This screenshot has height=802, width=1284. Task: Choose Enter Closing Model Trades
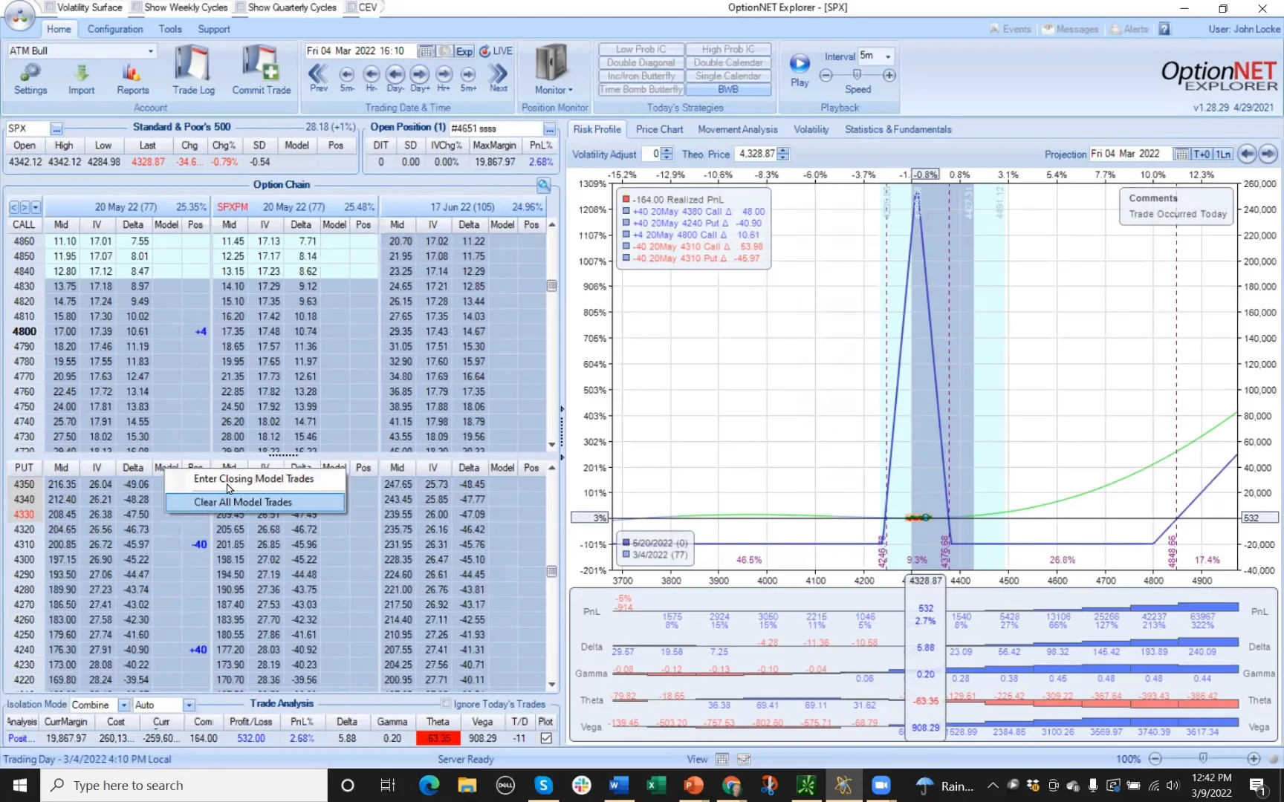[x=254, y=479]
